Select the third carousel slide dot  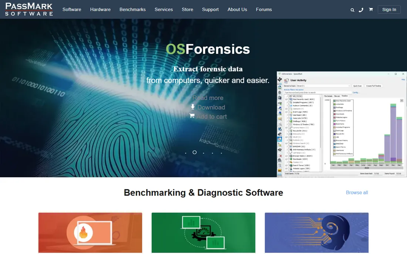(x=203, y=153)
